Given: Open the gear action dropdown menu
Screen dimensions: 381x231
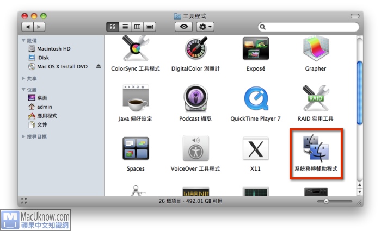Looking at the screenshot, I should (x=206, y=27).
